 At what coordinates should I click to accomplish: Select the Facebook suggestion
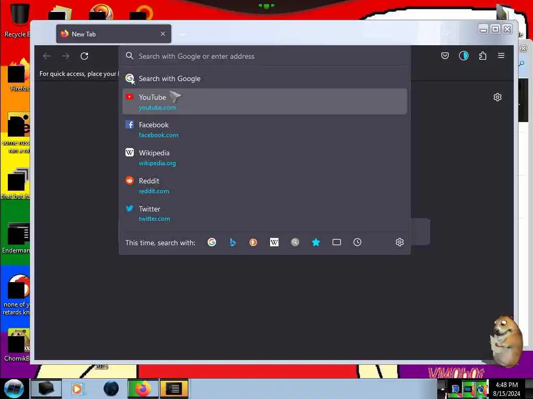click(264, 129)
